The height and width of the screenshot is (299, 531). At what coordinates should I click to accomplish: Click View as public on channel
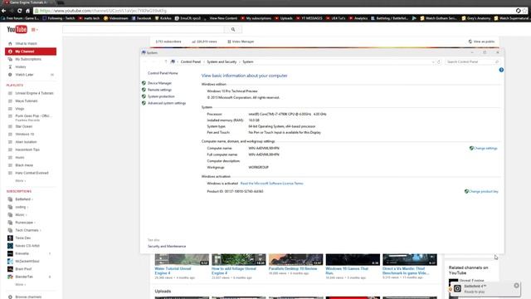[481, 42]
